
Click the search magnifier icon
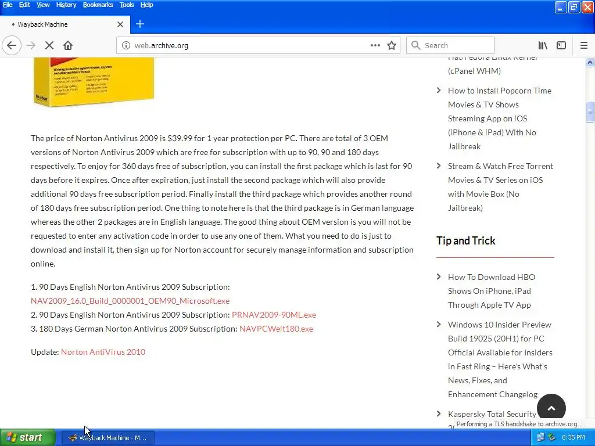(x=416, y=45)
